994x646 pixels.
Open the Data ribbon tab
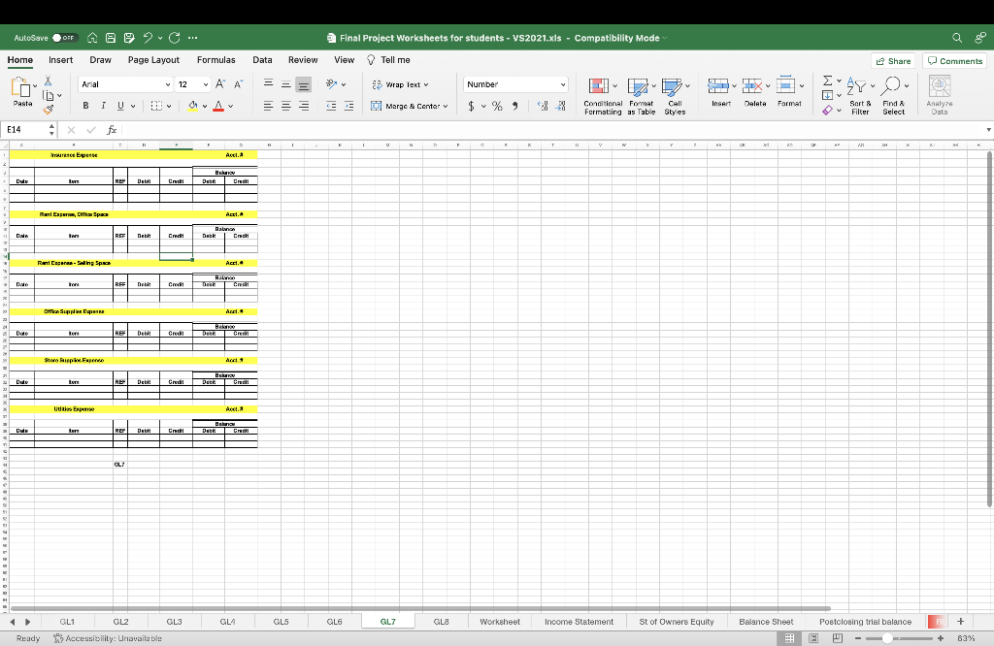(262, 60)
